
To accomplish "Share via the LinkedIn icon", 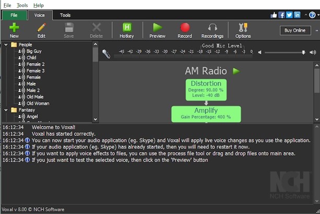I will point(297,15).
